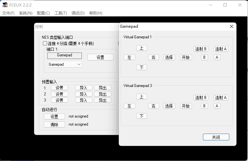Click 左 button for Virtual Gamepad 1
The height and width of the screenshot is (161, 248).
(129, 57)
